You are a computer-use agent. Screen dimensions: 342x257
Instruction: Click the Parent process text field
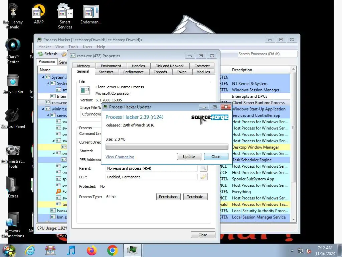click(x=152, y=168)
